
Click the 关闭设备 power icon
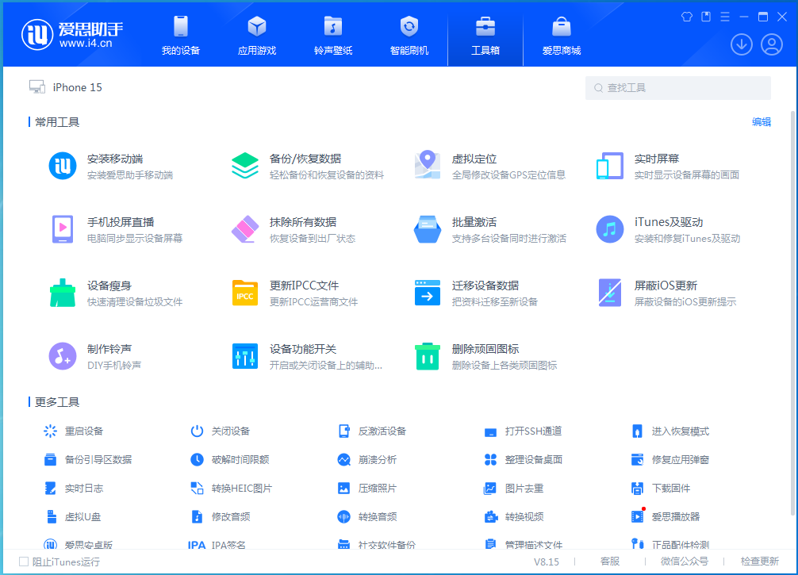point(197,431)
